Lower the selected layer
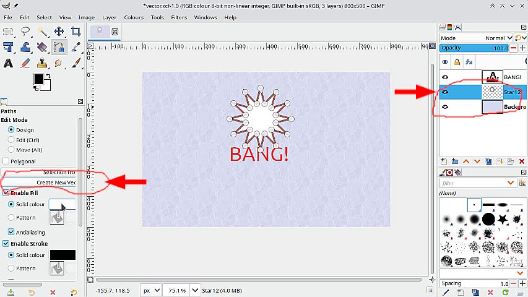 click(x=477, y=161)
